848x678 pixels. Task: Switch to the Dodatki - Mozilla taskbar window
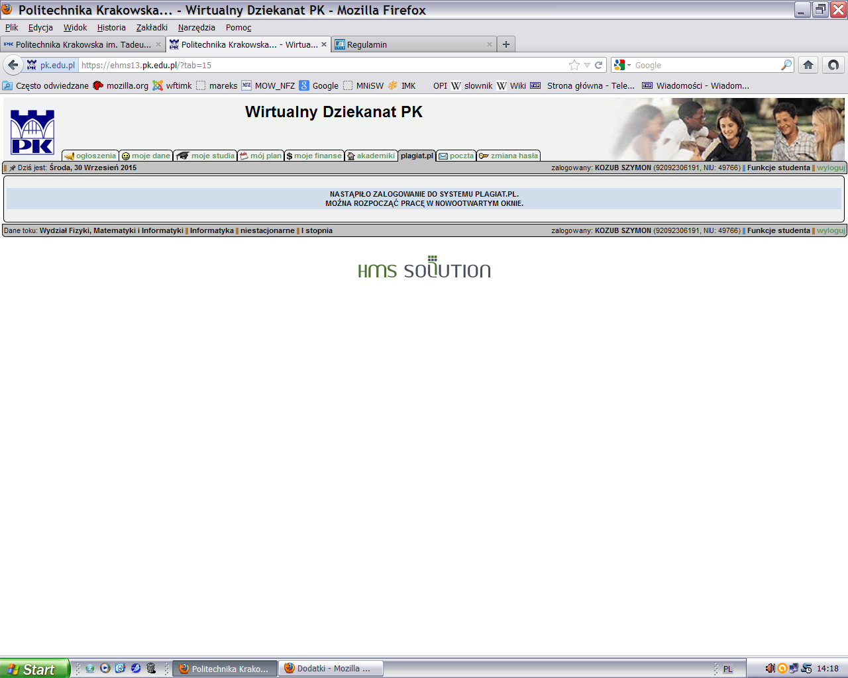pyautogui.click(x=331, y=669)
